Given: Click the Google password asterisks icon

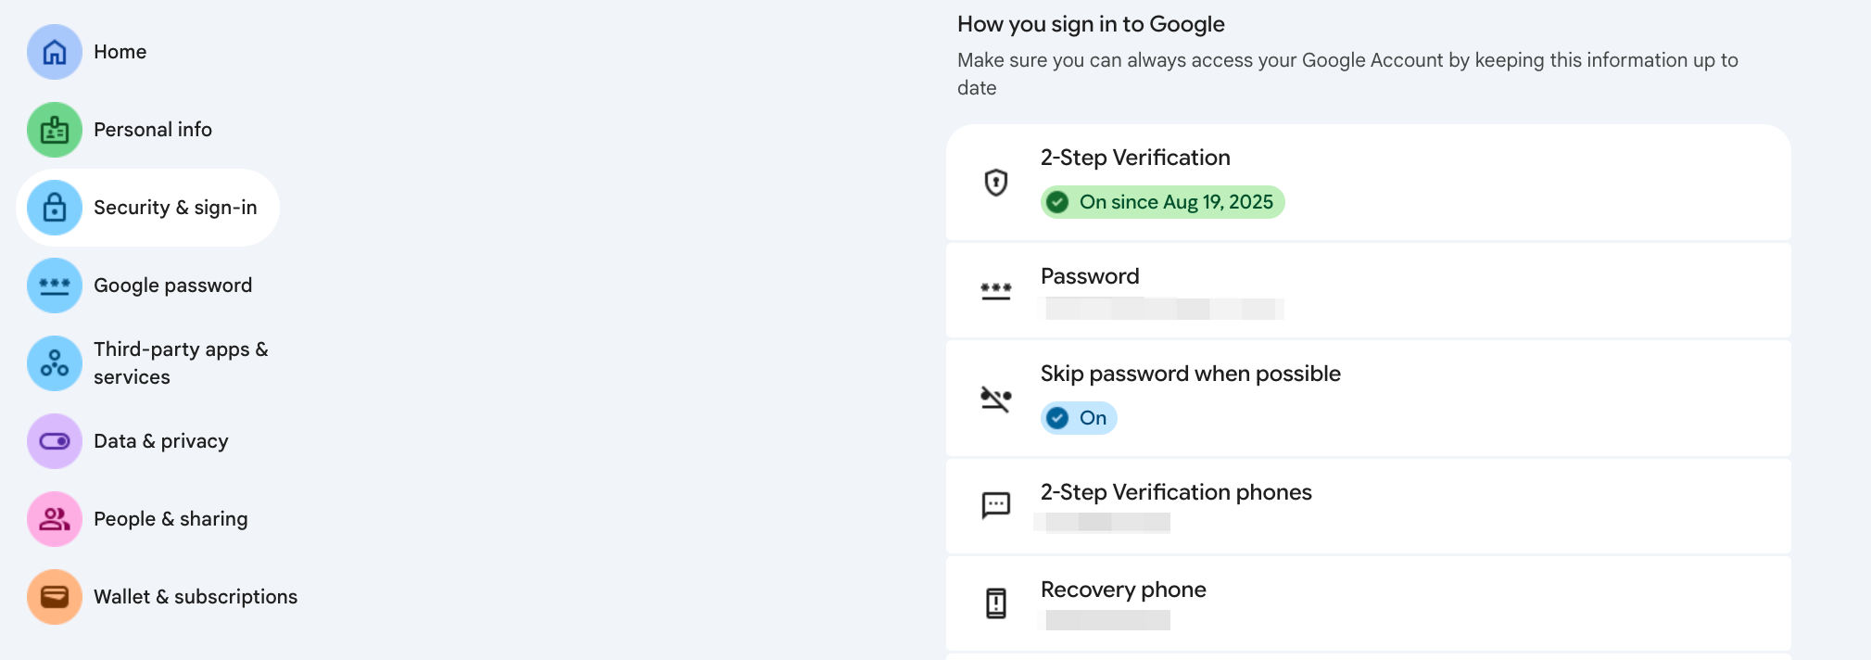Looking at the screenshot, I should 55,286.
